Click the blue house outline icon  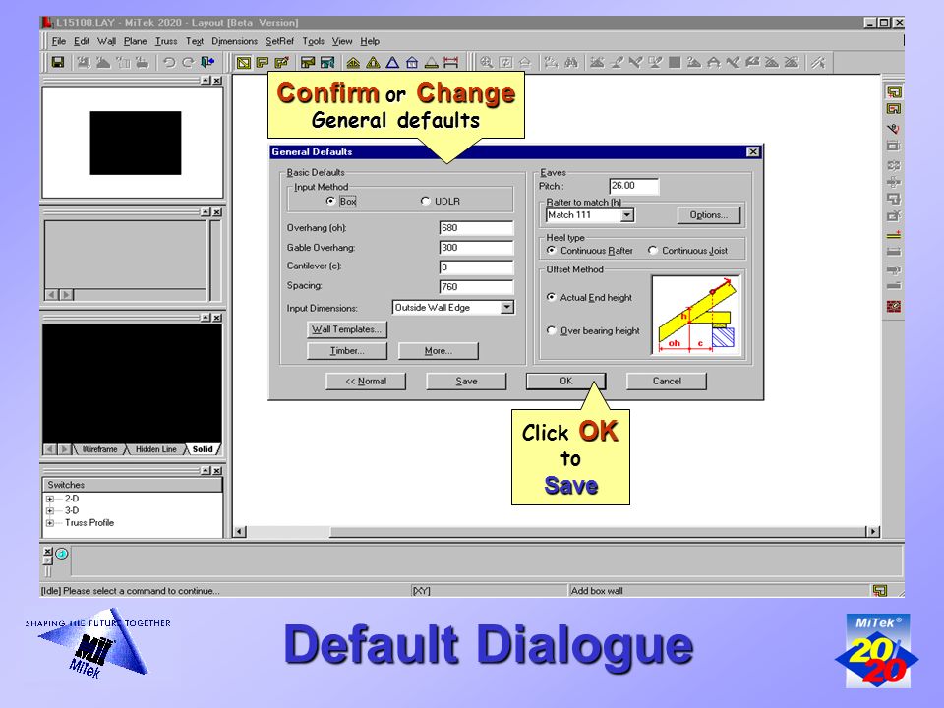412,62
